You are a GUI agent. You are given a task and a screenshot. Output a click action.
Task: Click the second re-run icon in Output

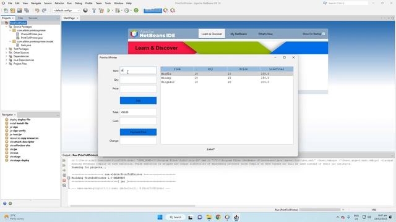pyautogui.click(x=64, y=165)
